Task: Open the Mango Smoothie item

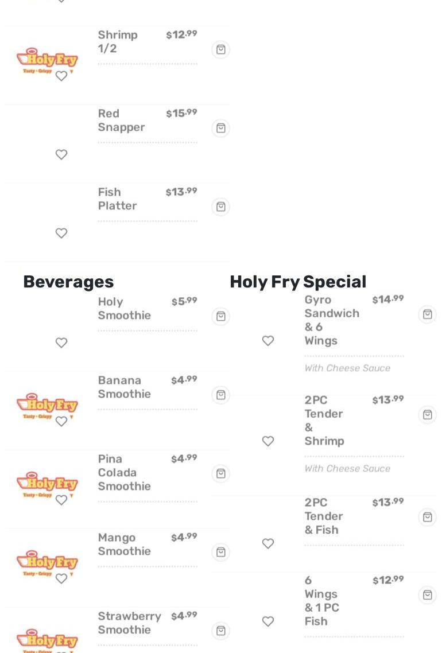Action: point(124,545)
